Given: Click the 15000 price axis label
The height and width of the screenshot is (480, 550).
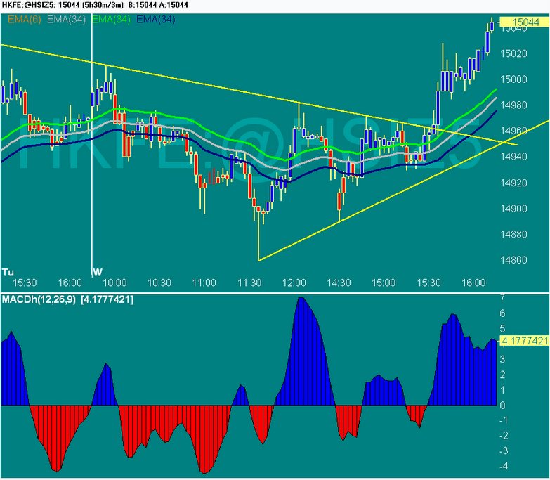Looking at the screenshot, I should coord(513,79).
